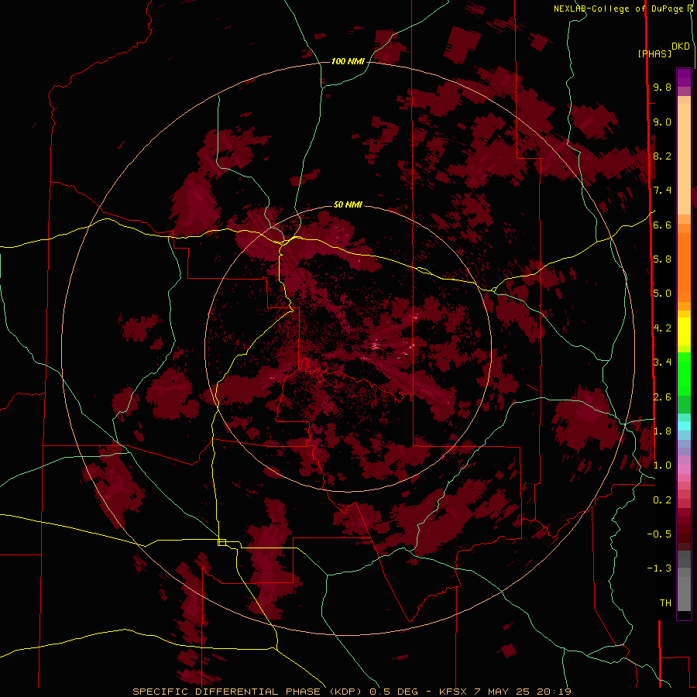
Task: Click the 0.2 legend value
Action: click(x=662, y=500)
